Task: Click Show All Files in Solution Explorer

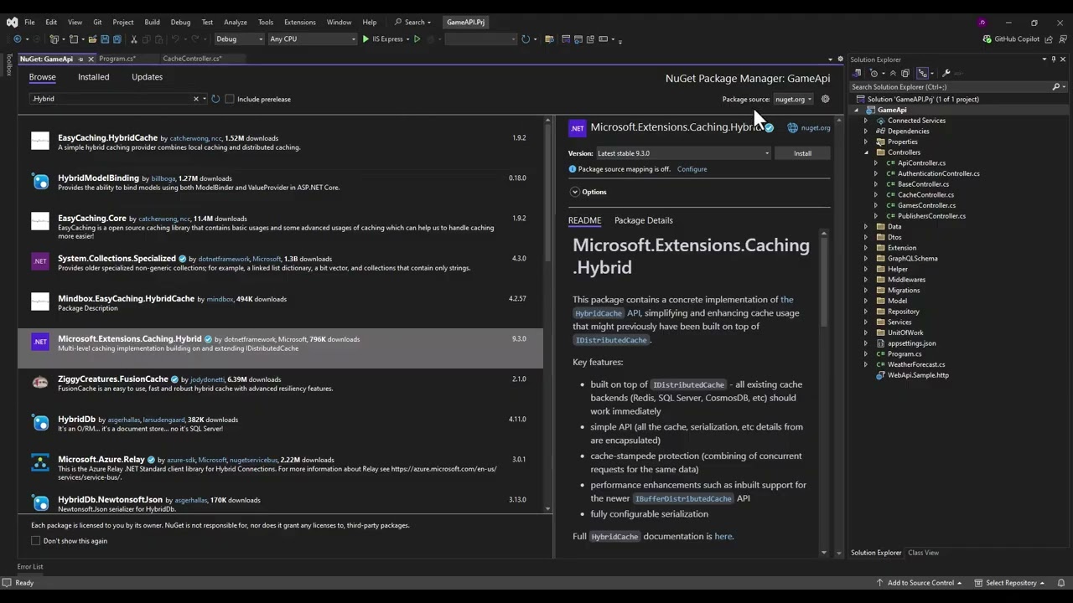Action: pos(905,74)
